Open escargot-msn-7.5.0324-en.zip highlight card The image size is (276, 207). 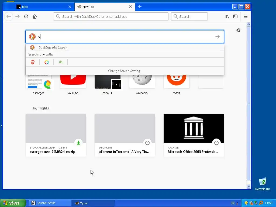(56, 135)
